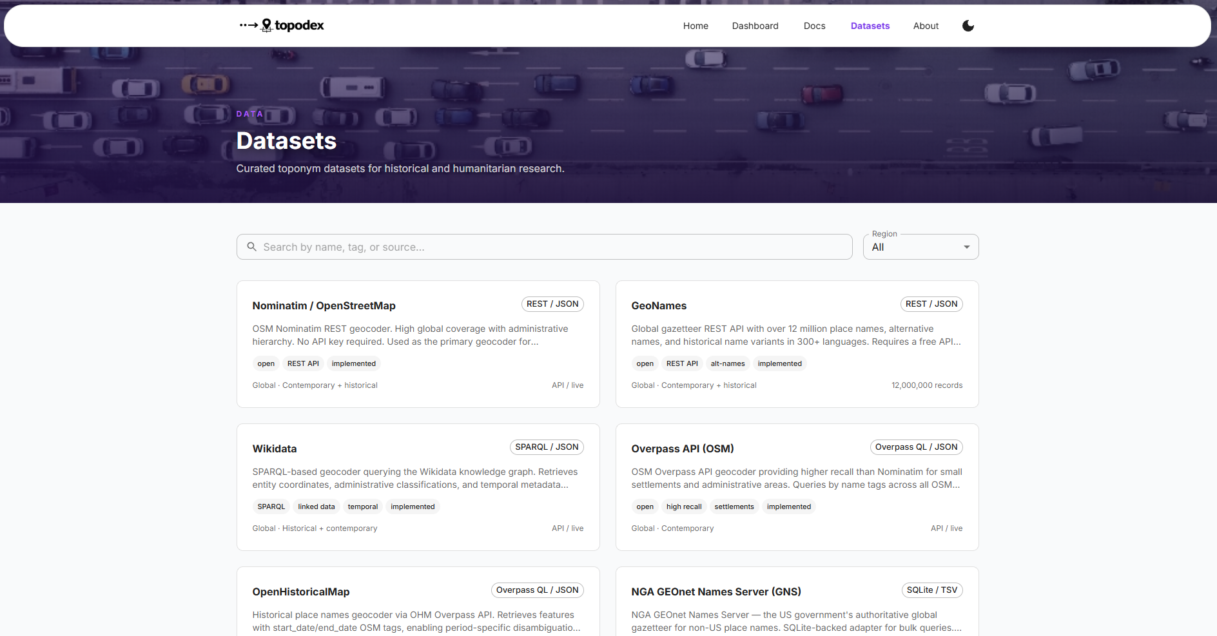The image size is (1217, 636).
Task: Click the SPARQL tag on Wikidata card
Action: (271, 506)
